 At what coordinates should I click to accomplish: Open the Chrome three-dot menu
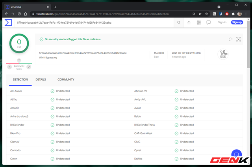[x=246, y=14]
